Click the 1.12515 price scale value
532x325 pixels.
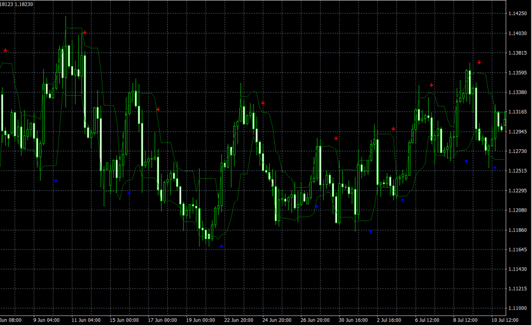pos(517,171)
